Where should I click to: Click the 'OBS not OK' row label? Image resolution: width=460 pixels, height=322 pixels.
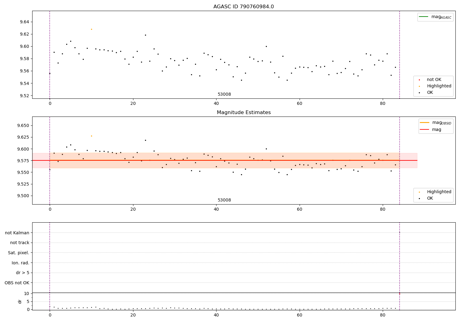(x=17, y=283)
